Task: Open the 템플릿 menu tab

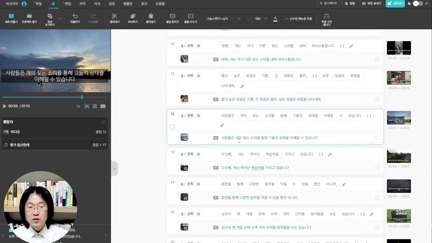Action: coord(128,4)
